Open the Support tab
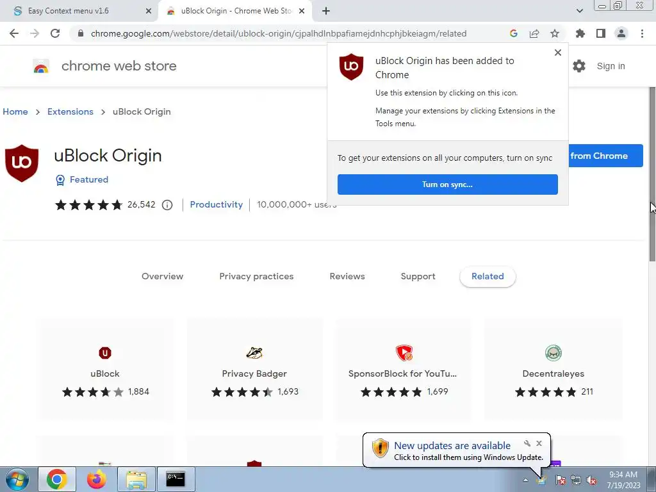 tap(418, 277)
